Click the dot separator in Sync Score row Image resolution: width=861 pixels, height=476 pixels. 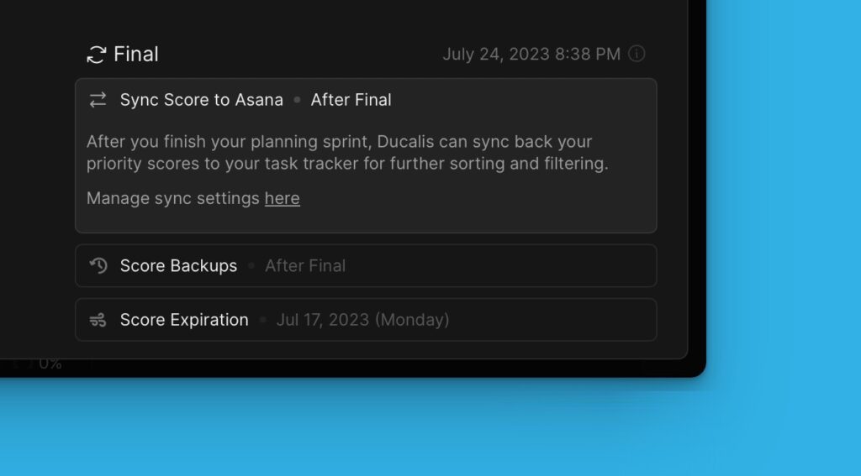click(297, 100)
